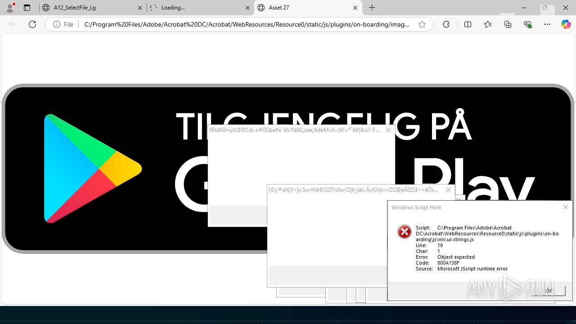576x324 pixels.
Task: Refresh the current page
Action: (x=32, y=24)
